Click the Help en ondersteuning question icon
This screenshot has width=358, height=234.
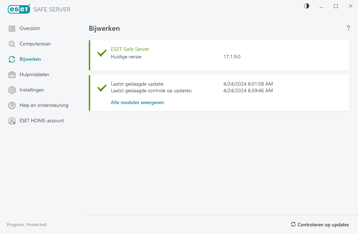12,105
